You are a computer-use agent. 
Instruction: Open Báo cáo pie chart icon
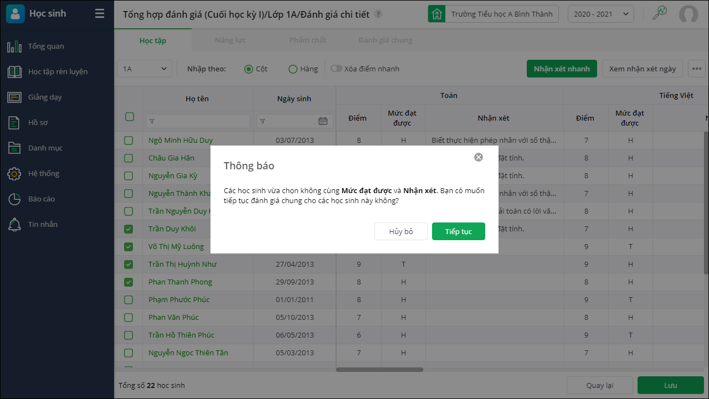tap(14, 199)
